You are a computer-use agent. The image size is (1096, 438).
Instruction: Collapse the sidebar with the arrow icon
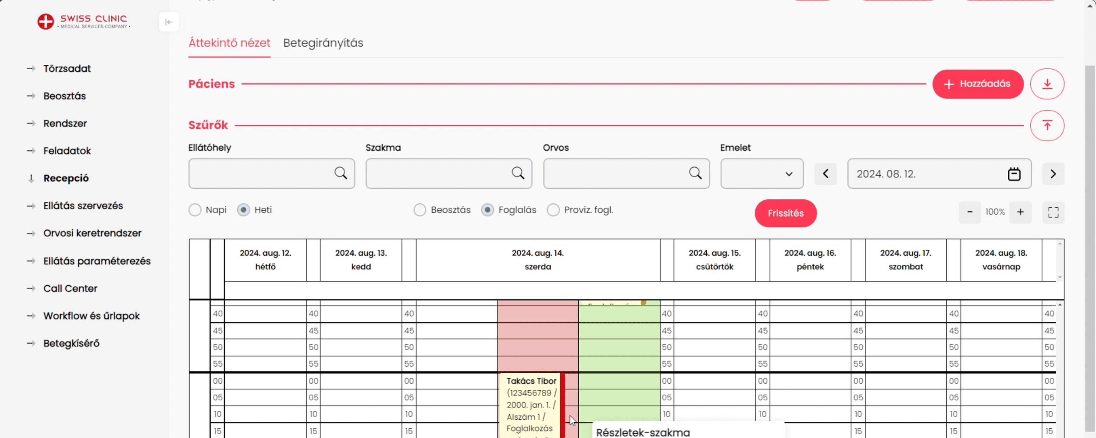point(169,22)
